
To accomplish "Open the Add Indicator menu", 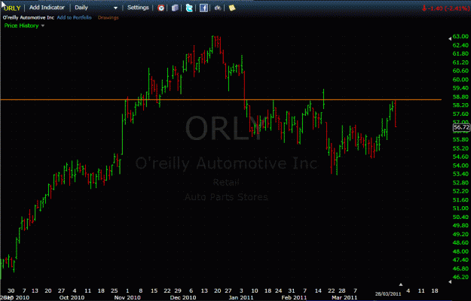I will tap(47, 8).
